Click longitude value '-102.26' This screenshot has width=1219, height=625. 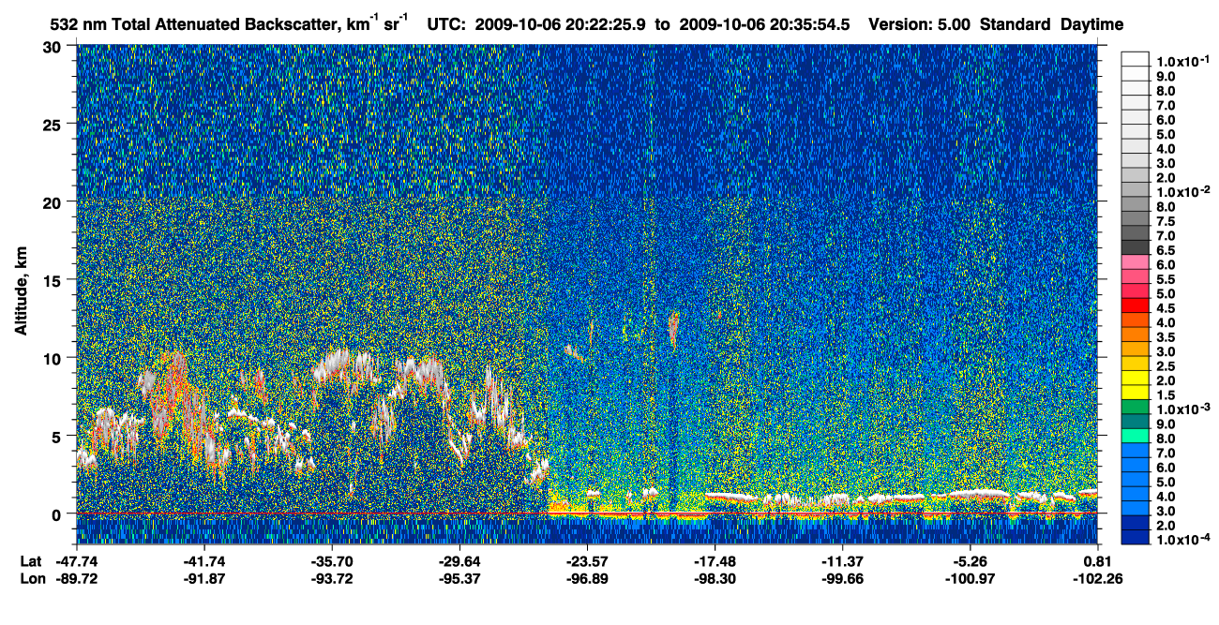pos(1097,579)
